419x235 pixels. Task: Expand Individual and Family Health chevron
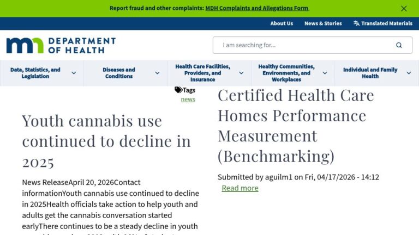click(409, 73)
